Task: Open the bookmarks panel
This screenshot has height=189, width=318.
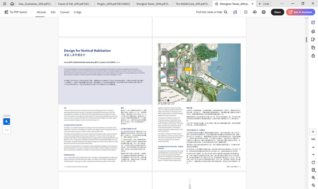Action: point(313,39)
